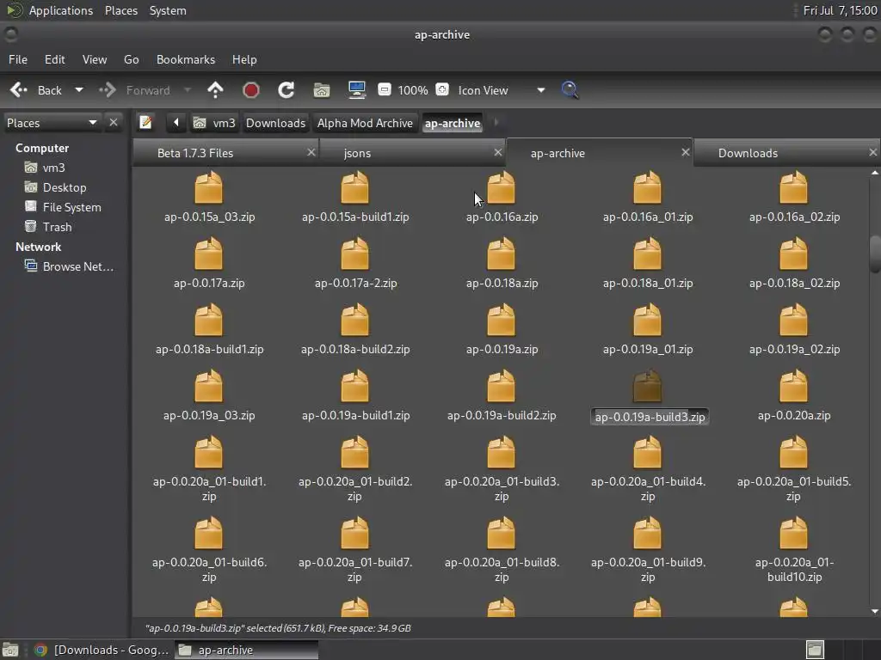Select ap-0.0.17a.zip archive icon

click(x=208, y=254)
